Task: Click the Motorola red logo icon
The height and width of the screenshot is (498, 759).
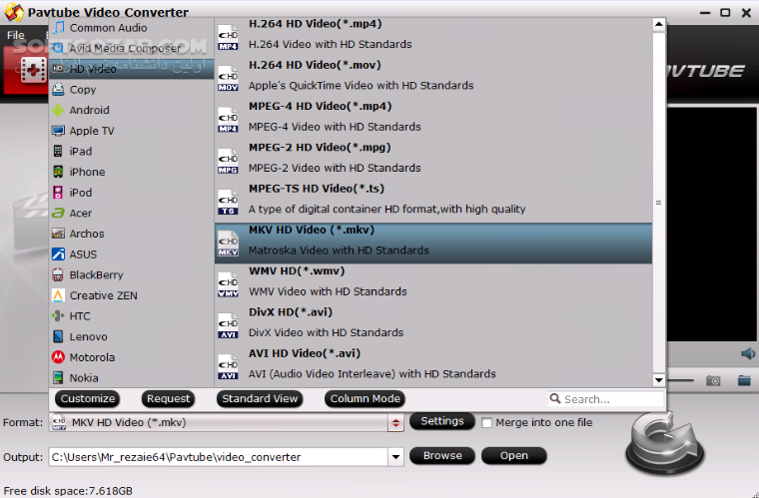Action: pos(58,357)
